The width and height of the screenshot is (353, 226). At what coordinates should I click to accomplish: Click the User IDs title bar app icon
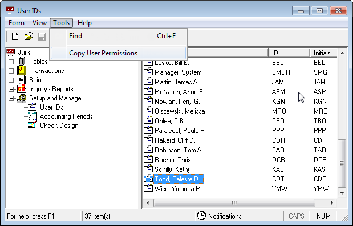[10, 10]
